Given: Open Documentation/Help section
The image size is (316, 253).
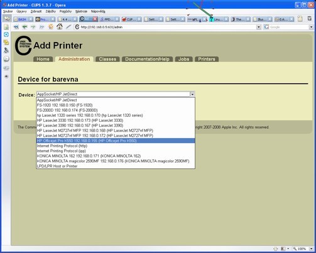Looking at the screenshot, I should point(147,59).
